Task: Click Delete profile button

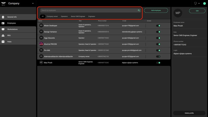Action: click(189, 113)
